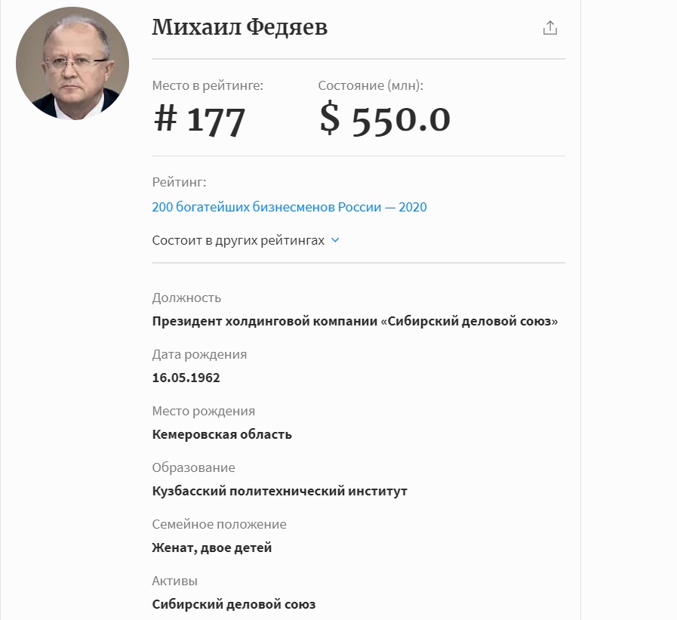Click the asset entry "Сибирский деловой союз"
The height and width of the screenshot is (620, 677).
[233, 604]
